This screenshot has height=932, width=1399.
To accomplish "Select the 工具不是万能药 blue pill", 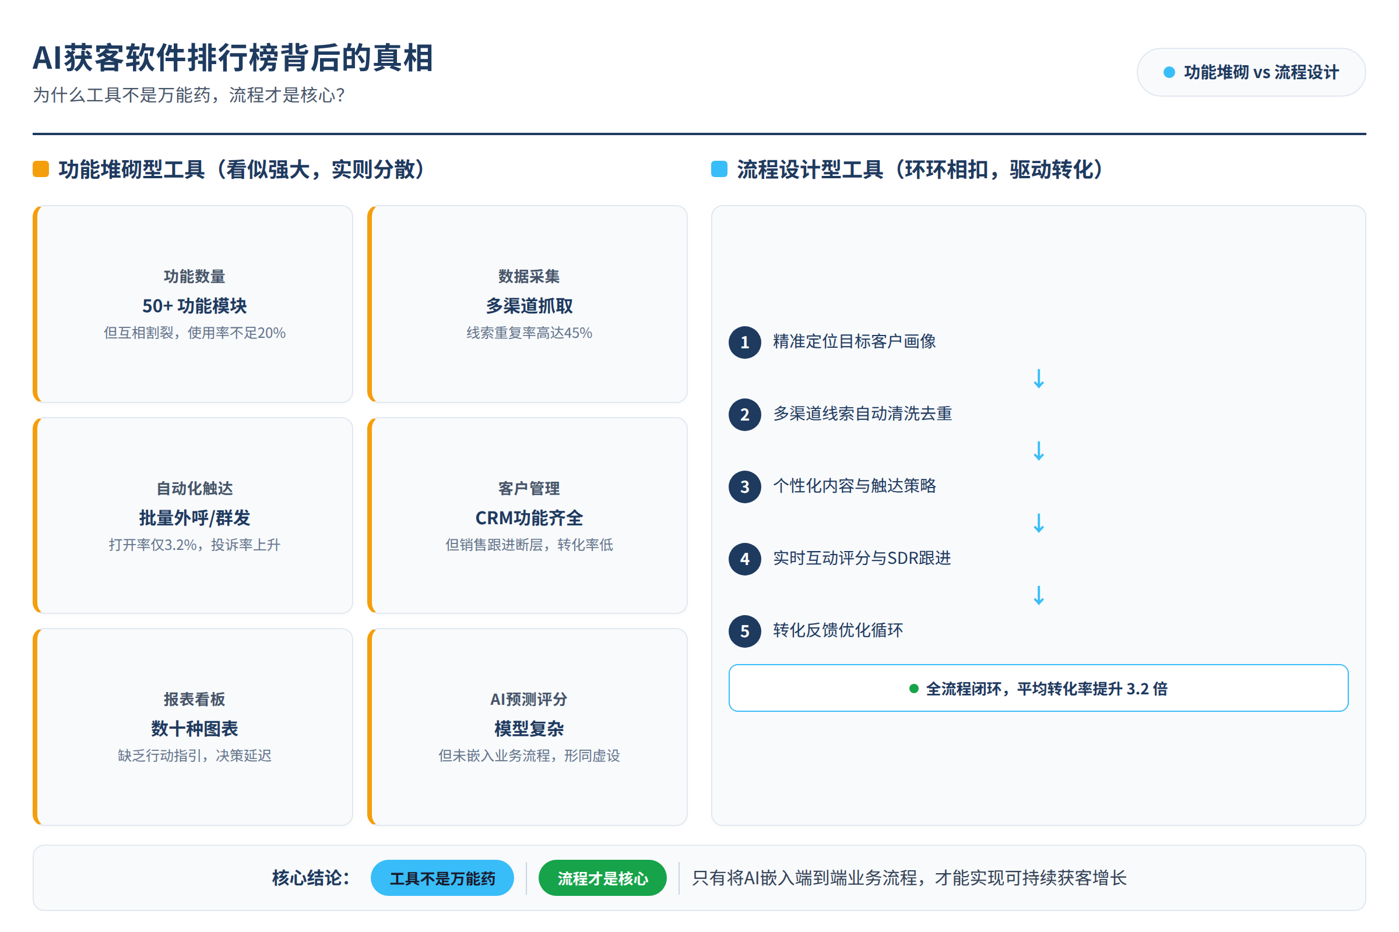I will pos(442,878).
